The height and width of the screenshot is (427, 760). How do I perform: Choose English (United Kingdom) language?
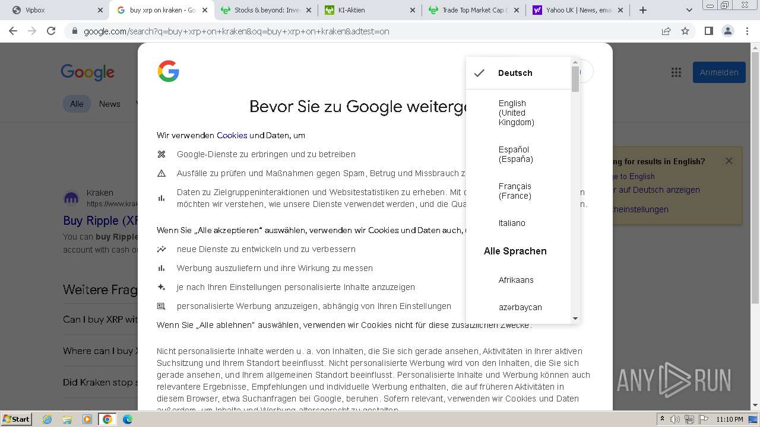pyautogui.click(x=518, y=113)
